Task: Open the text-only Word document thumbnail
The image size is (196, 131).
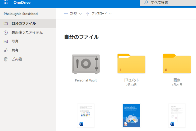Action: (177, 116)
